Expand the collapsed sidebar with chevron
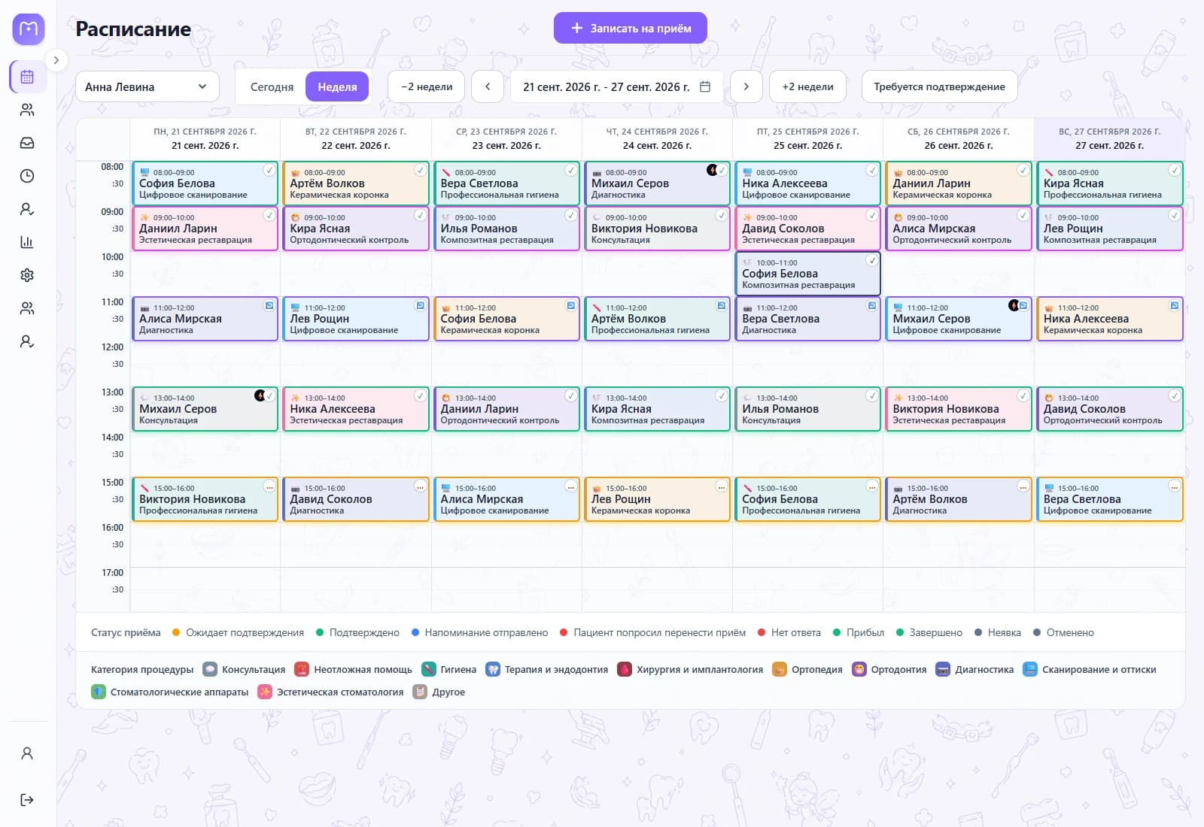Viewport: 1204px width, 827px height. 56,60
